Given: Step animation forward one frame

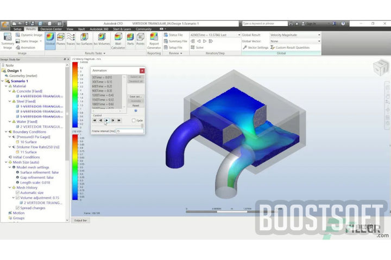Looking at the screenshot, I should point(113,120).
